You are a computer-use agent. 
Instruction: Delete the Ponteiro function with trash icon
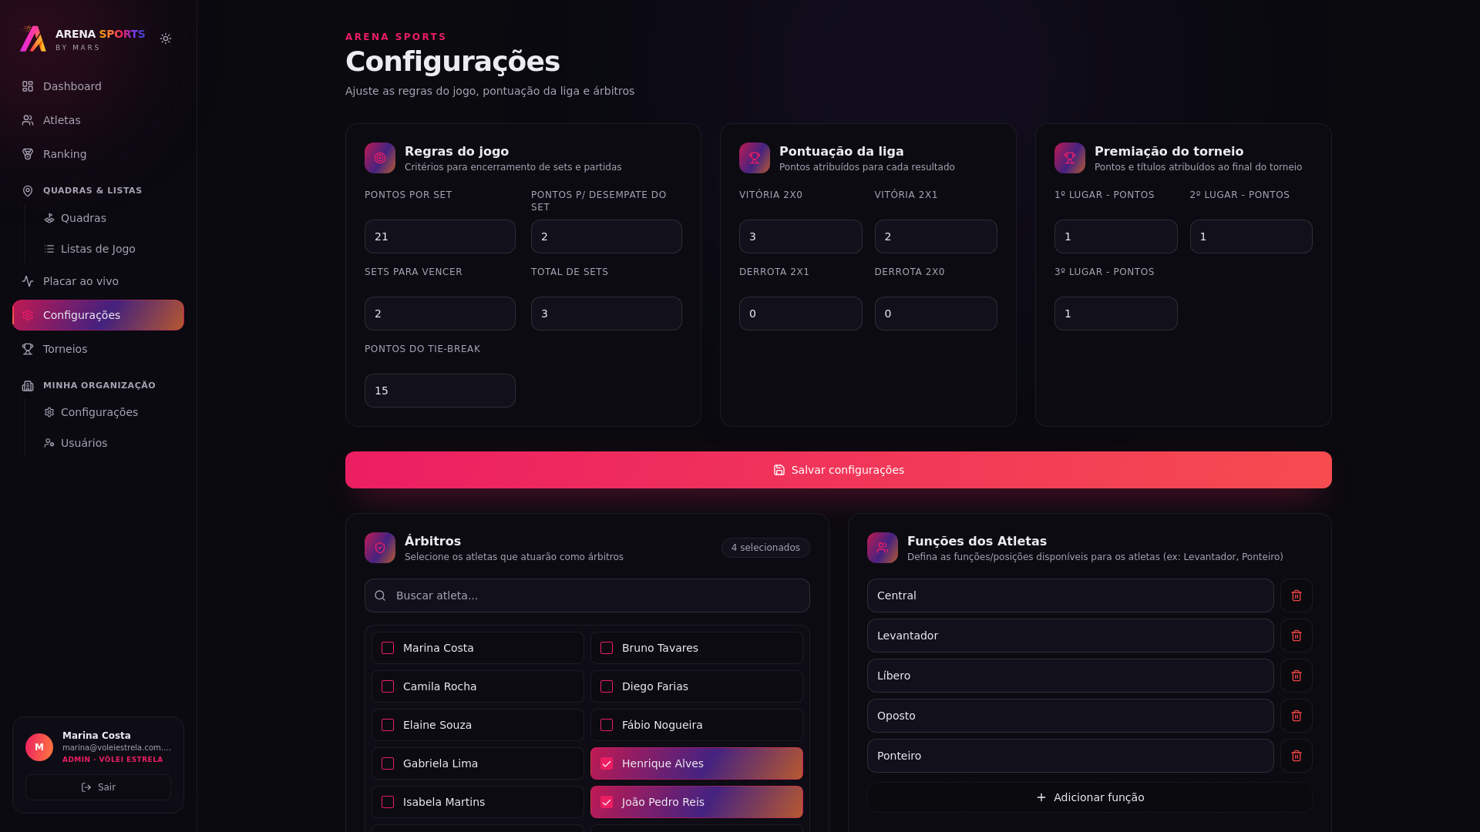click(x=1297, y=756)
